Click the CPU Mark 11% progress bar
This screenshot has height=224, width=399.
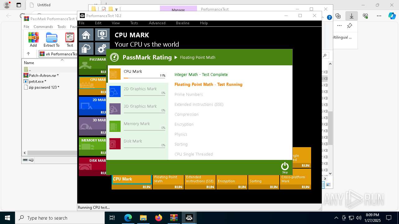tap(144, 78)
